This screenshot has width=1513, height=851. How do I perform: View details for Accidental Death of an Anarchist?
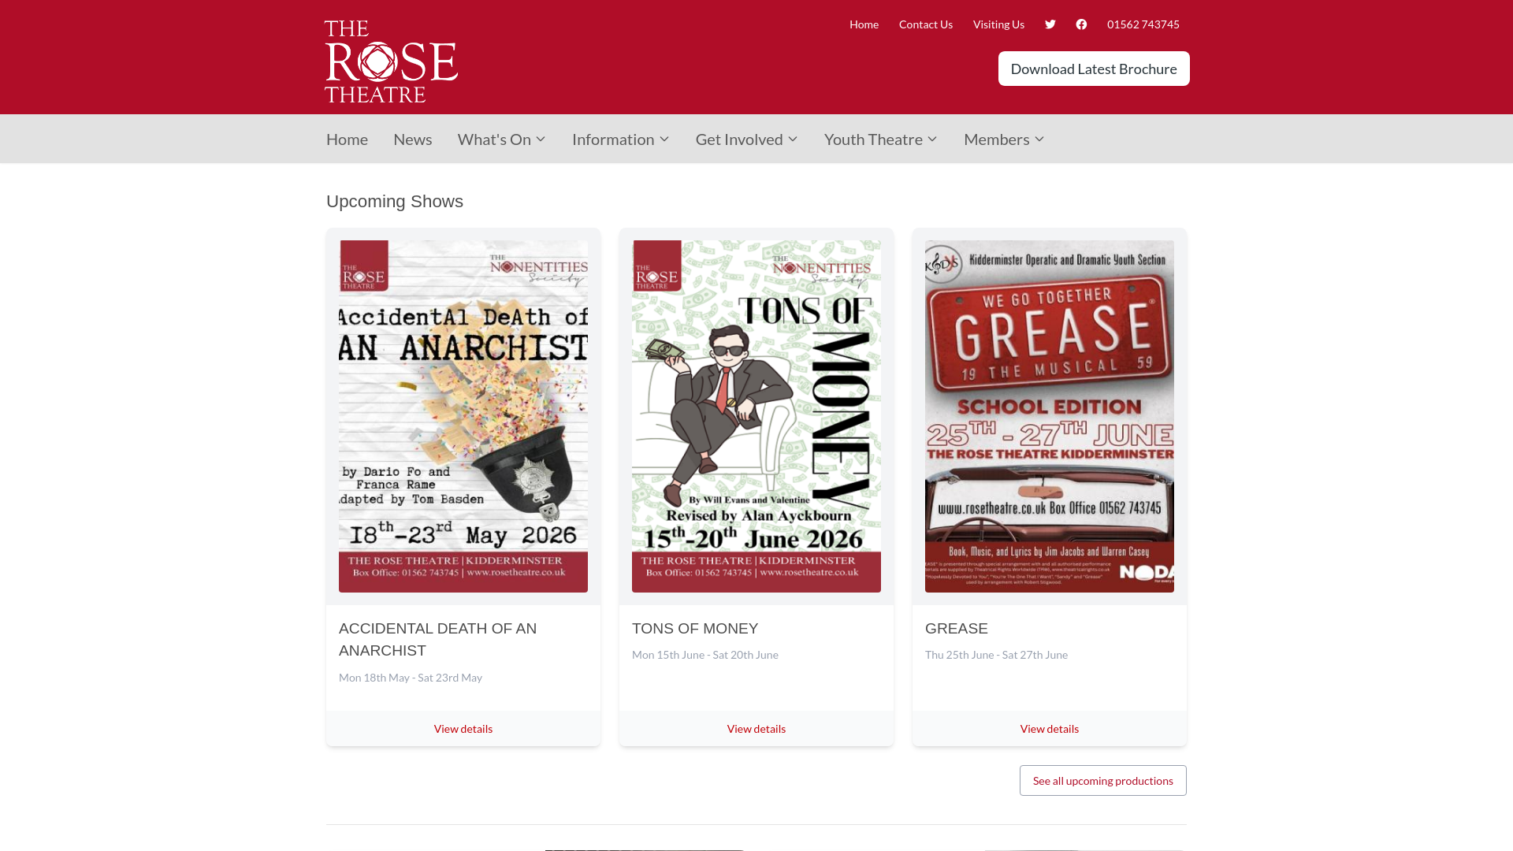click(463, 729)
